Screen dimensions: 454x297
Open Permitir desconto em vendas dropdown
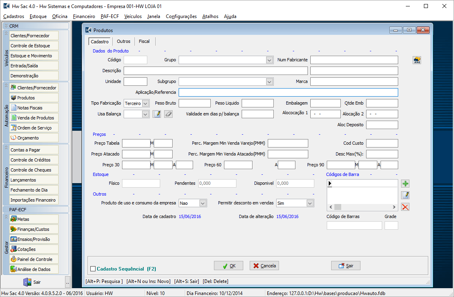click(x=310, y=203)
